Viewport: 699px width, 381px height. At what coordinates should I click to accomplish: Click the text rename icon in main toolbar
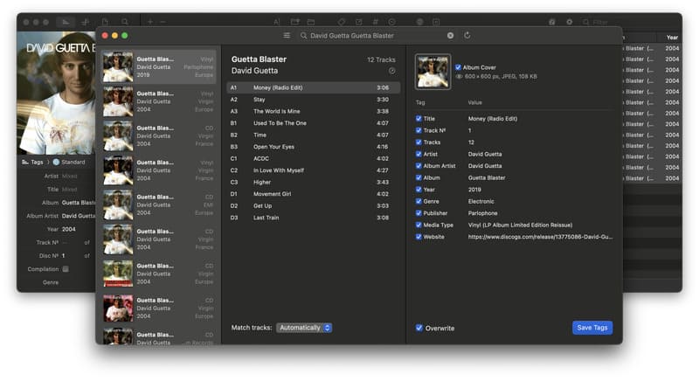277,21
